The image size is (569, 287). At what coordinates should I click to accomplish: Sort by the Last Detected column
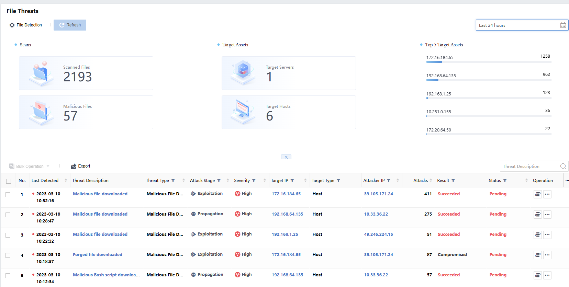click(66, 181)
